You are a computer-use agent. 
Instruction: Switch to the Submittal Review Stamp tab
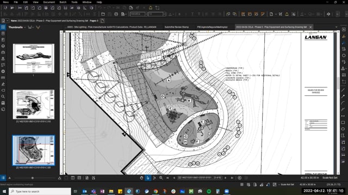coord(177,27)
